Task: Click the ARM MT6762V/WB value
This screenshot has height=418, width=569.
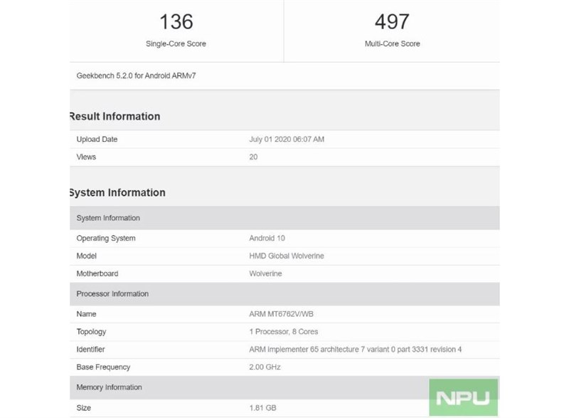Action: pyautogui.click(x=281, y=314)
